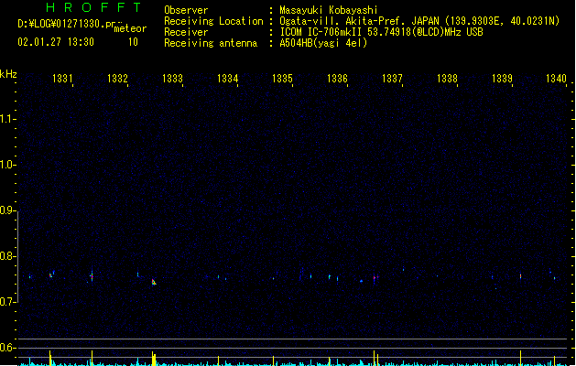The width and height of the screenshot is (576, 366).
Task: Click the 1331 time axis label
Action: [62, 78]
